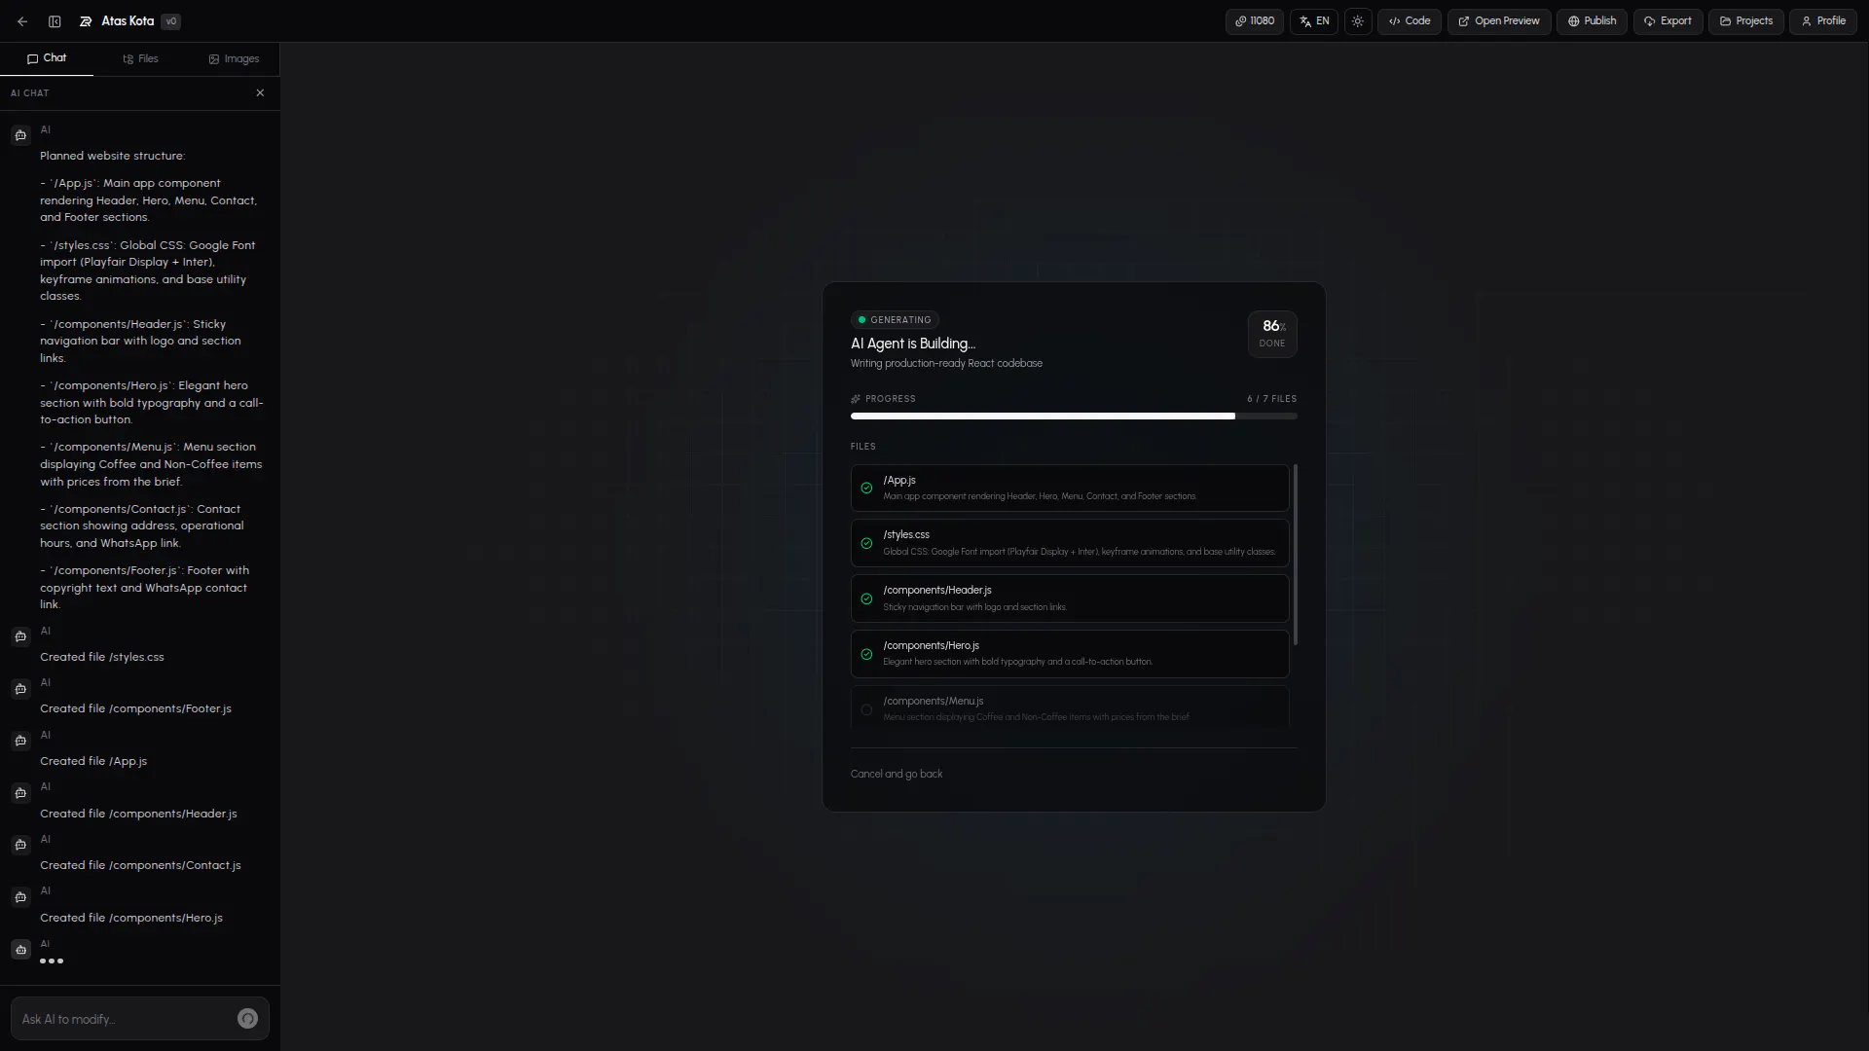The image size is (1869, 1051).
Task: Click the "AI CHAT" panel header label
Action: point(29,93)
